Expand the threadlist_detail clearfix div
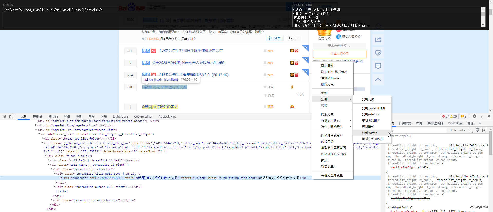 click(x=51, y=200)
